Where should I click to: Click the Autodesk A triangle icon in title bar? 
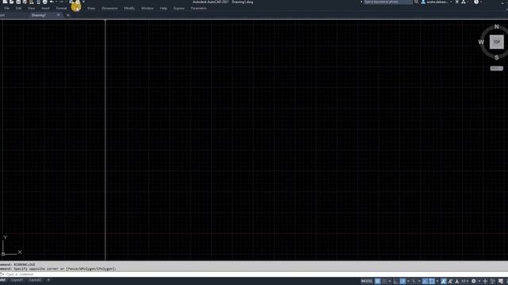click(x=464, y=2)
